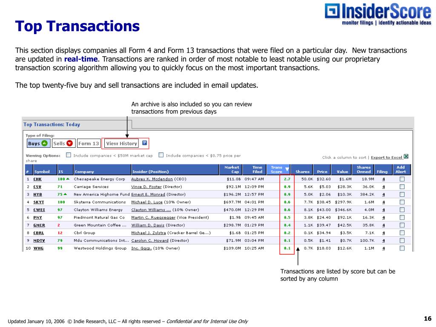Click the green Buys arrow icon
Screen dimensions: 436x327
pyautogui.click(x=44, y=143)
